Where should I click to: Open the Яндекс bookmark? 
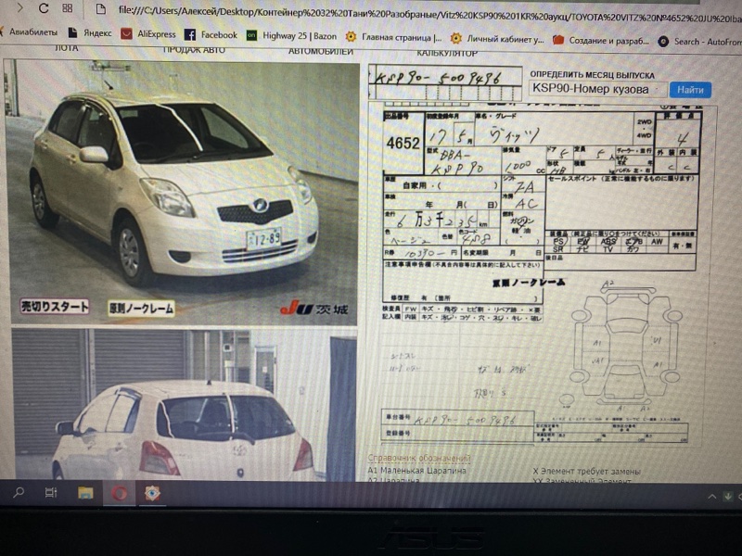click(90, 32)
